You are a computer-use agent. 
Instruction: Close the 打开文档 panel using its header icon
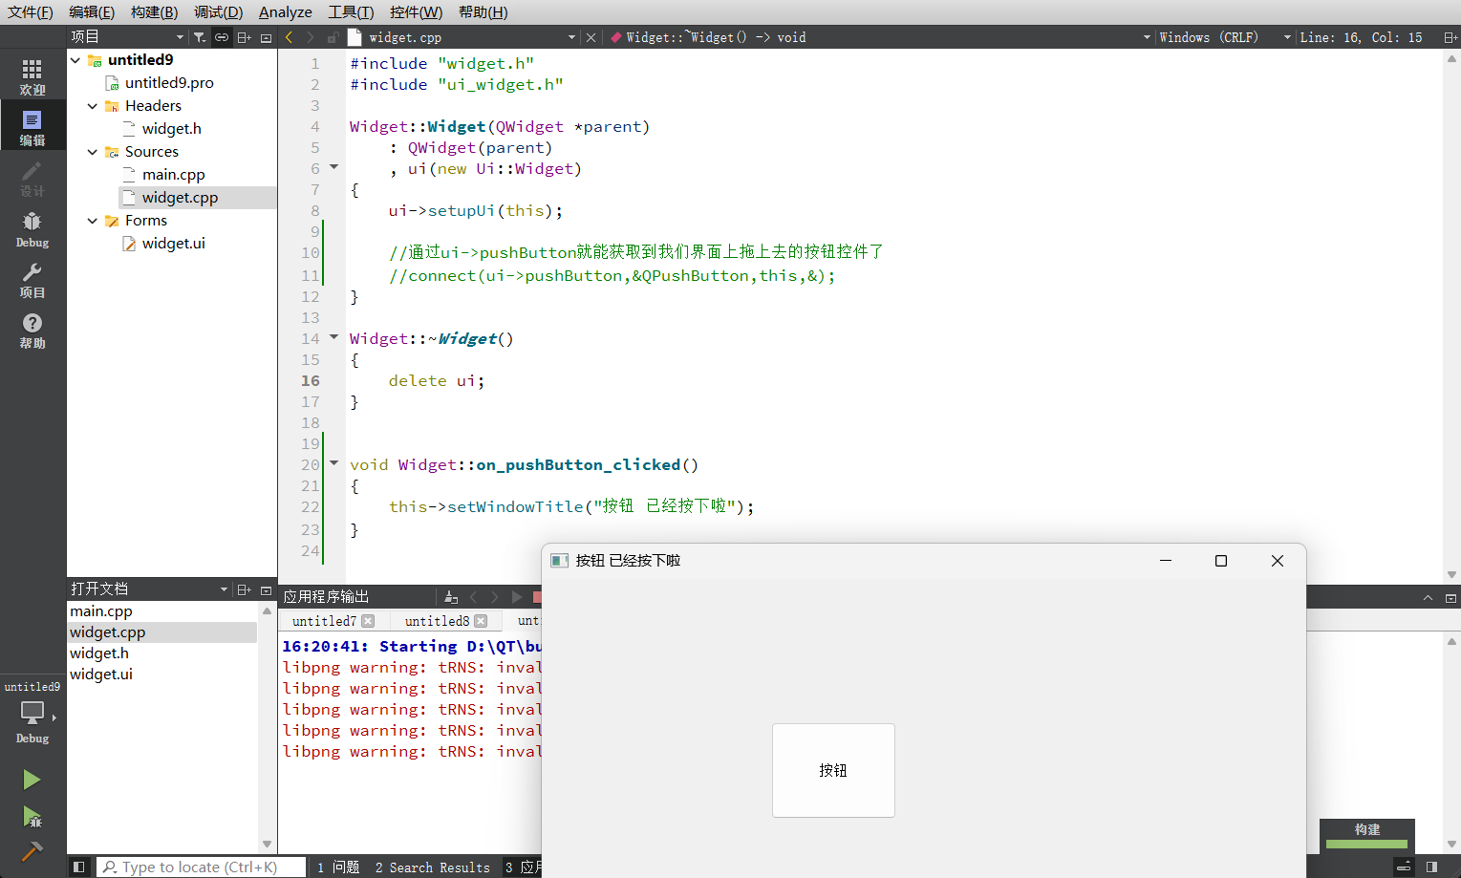click(x=266, y=589)
